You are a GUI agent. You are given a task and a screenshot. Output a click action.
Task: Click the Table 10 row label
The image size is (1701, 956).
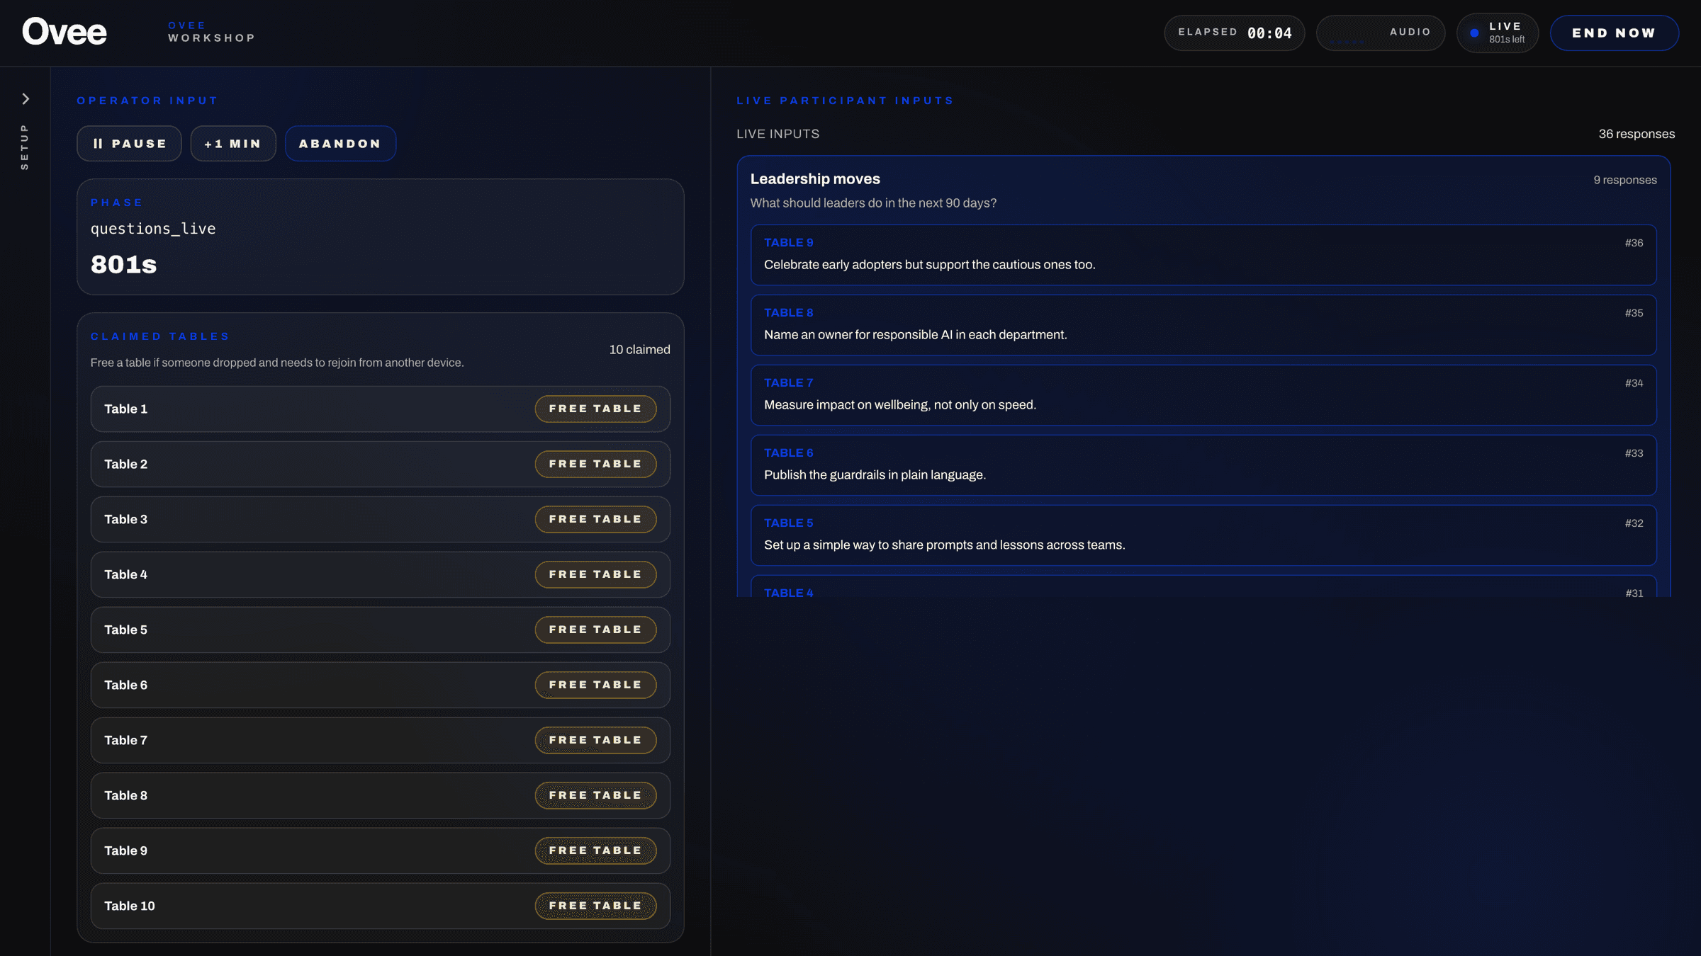pos(129,906)
